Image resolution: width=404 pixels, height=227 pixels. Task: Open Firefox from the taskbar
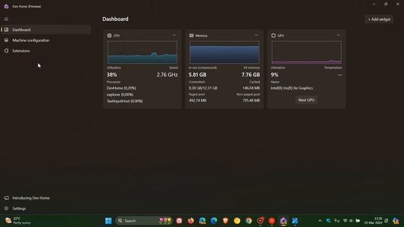click(191, 221)
